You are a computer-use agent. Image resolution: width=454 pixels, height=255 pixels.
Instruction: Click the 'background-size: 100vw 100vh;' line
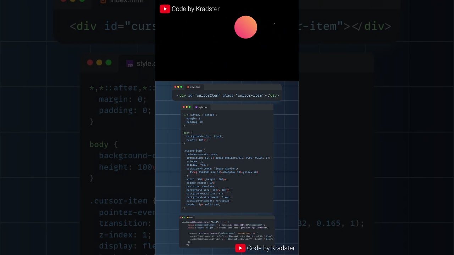pyautogui.click(x=209, y=190)
